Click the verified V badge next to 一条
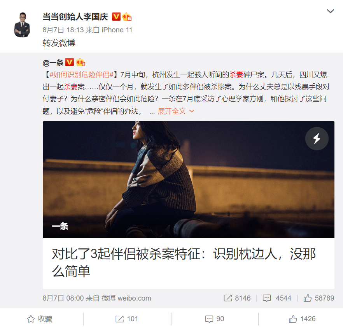 click(70, 62)
